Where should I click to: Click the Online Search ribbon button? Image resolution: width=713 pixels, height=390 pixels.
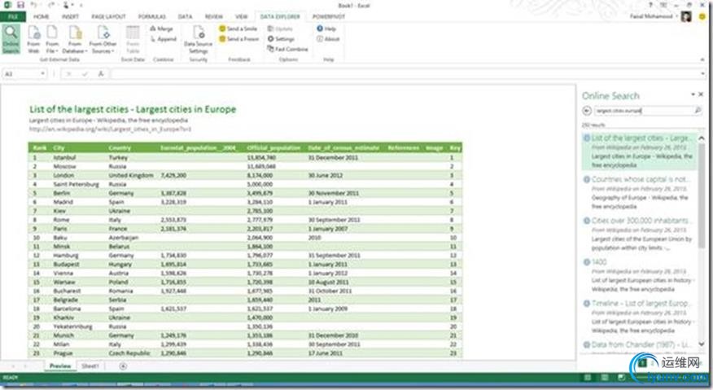[x=11, y=39]
